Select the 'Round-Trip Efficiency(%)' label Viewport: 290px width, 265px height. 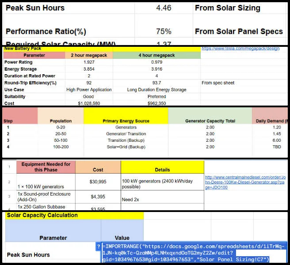(34, 83)
